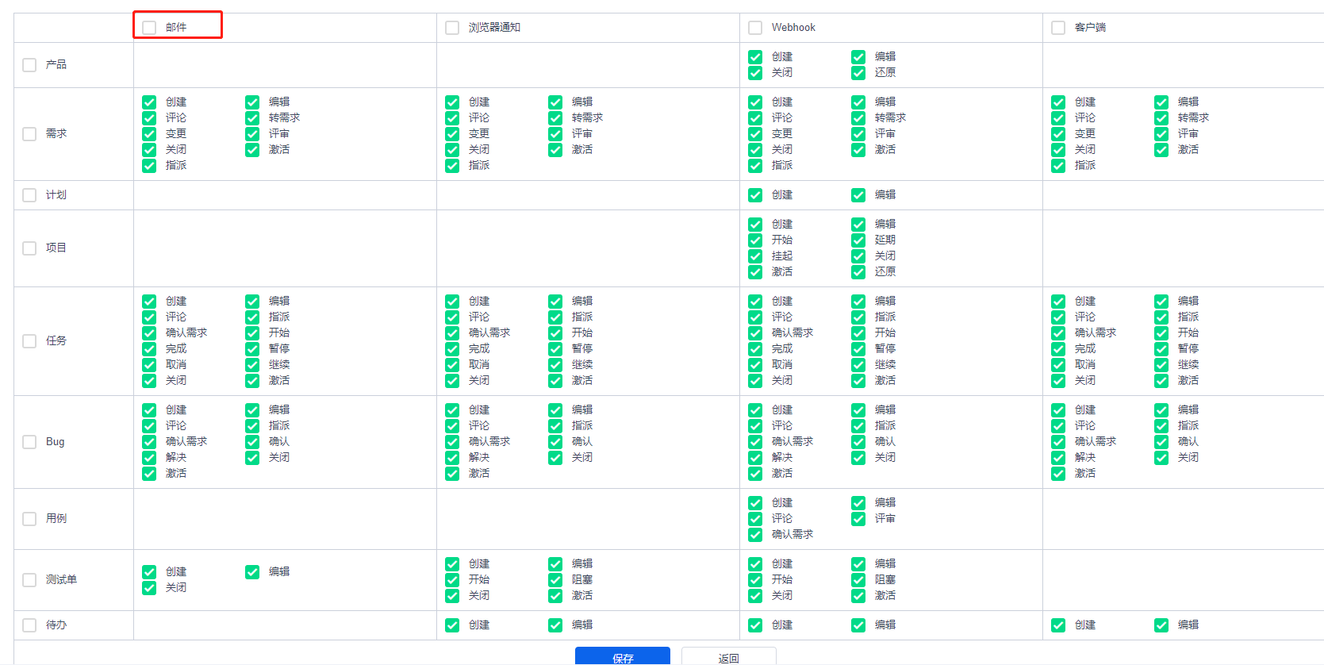Uncheck 测试单 Webhook 开始
Screen dimensions: 1324x665
[755, 580]
